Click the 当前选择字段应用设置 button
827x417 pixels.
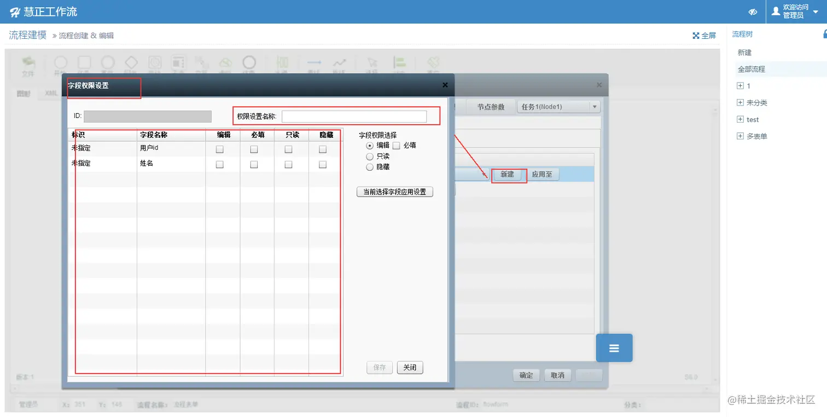(394, 192)
